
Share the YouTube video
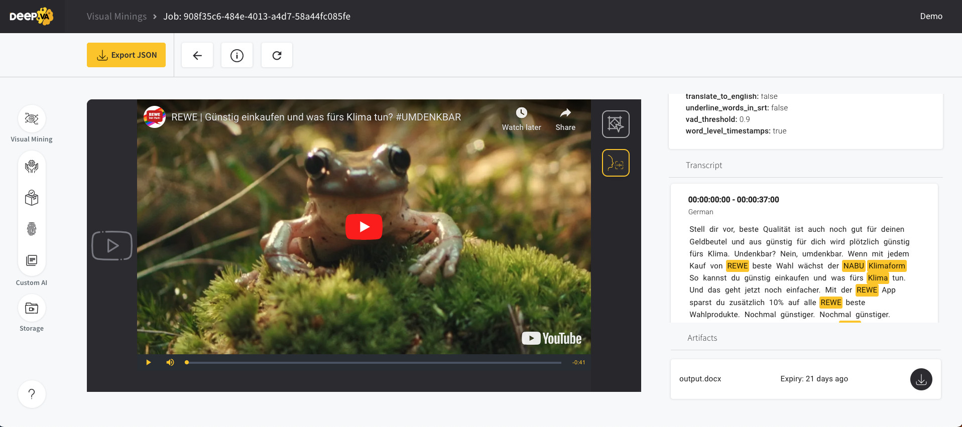(x=565, y=119)
